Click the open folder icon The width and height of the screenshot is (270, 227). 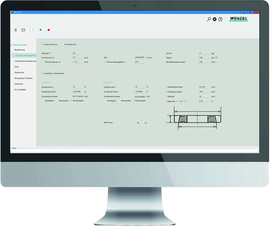point(23,30)
